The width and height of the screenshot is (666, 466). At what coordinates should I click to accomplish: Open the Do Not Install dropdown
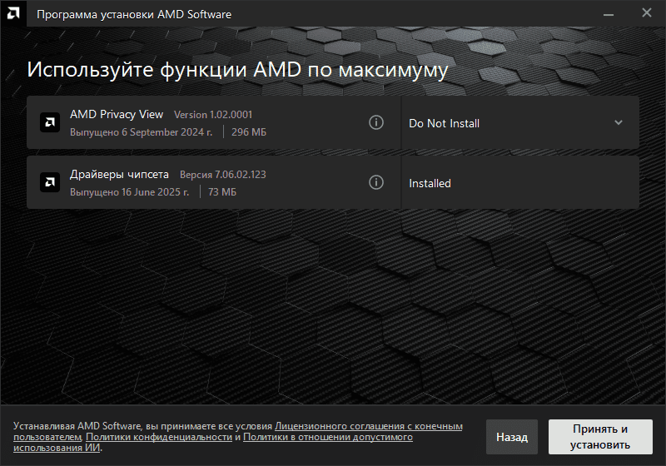click(x=519, y=122)
